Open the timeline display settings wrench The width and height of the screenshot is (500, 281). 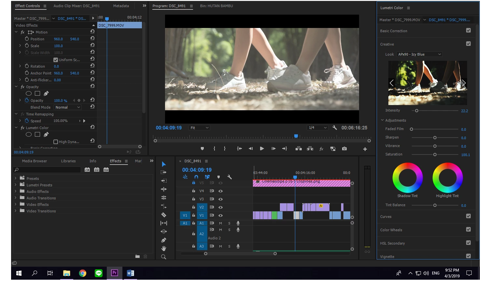tap(229, 177)
